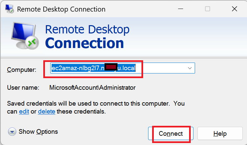Close the Remote Desktop Connection window
The image size is (247, 145).
tap(234, 9)
